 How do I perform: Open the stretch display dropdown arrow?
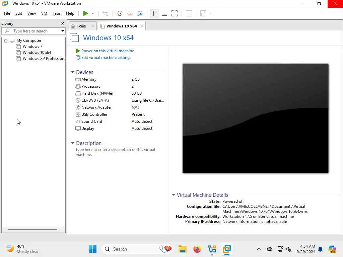(210, 13)
